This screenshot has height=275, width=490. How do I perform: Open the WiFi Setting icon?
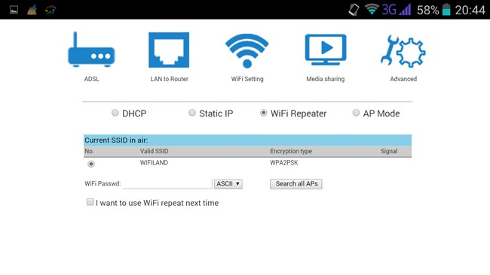pyautogui.click(x=247, y=51)
